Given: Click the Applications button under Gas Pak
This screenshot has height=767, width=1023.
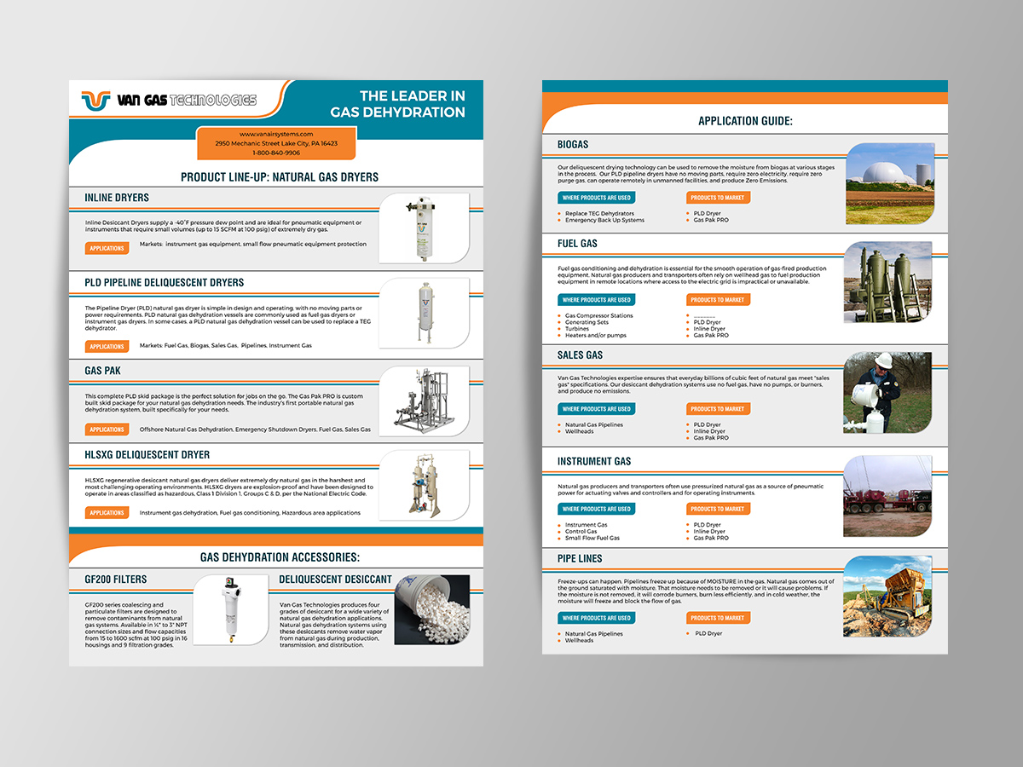Looking at the screenshot, I should pyautogui.click(x=107, y=430).
